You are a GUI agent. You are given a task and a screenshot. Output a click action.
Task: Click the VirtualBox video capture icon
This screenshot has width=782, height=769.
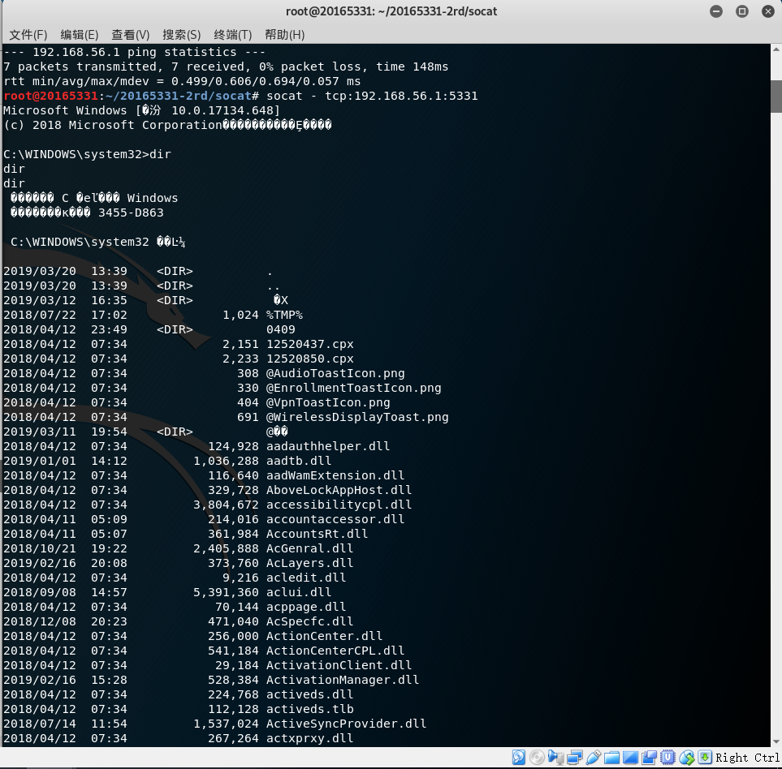click(x=649, y=758)
